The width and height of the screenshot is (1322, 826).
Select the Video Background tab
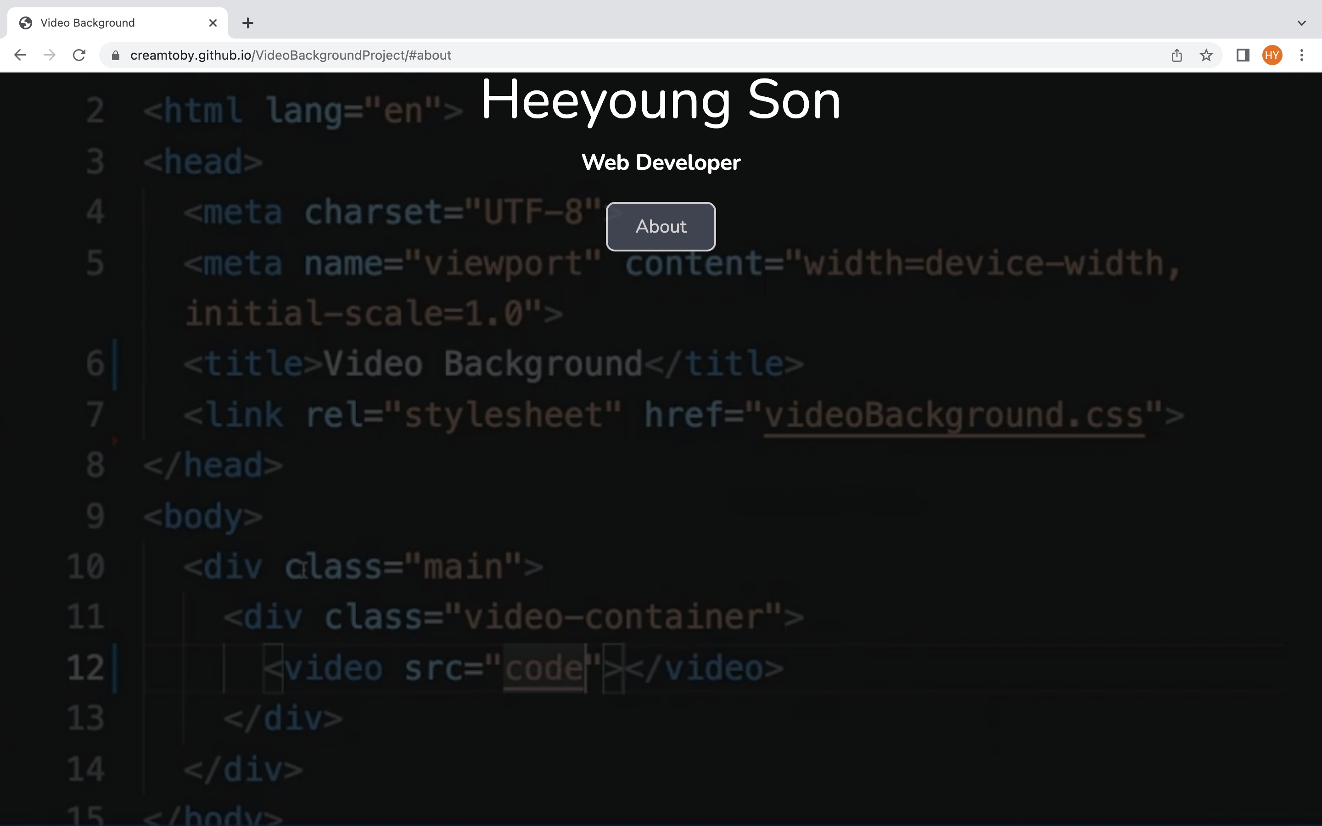click(x=118, y=23)
